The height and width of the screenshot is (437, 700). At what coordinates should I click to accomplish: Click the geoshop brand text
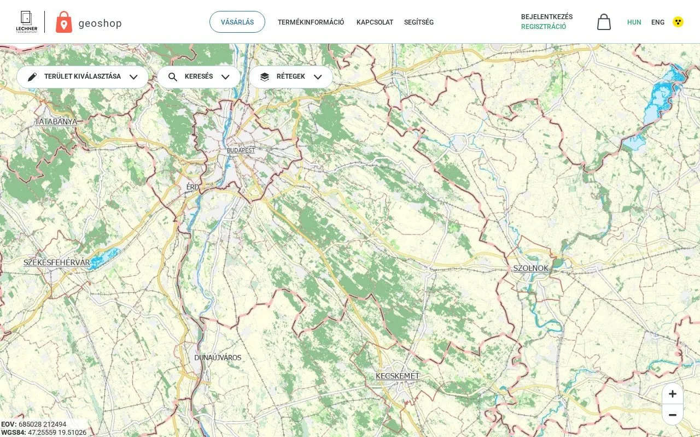100,23
